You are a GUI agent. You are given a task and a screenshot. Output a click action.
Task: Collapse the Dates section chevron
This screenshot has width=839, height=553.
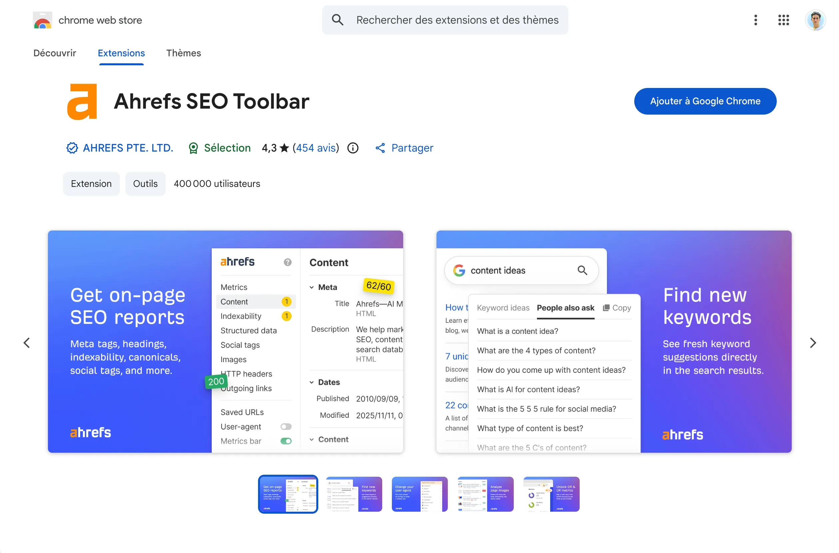(312, 382)
